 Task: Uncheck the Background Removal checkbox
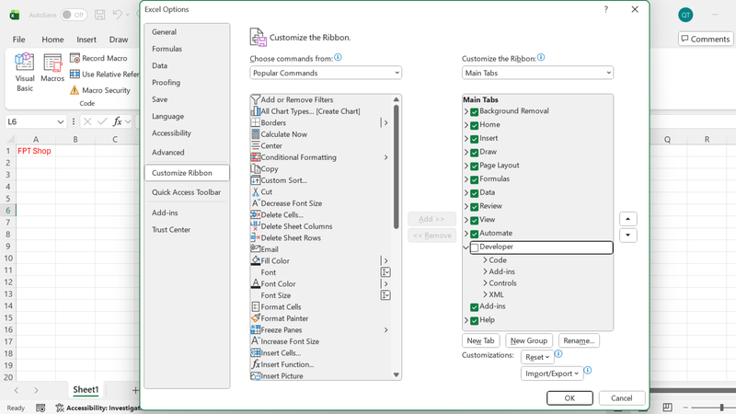point(475,111)
